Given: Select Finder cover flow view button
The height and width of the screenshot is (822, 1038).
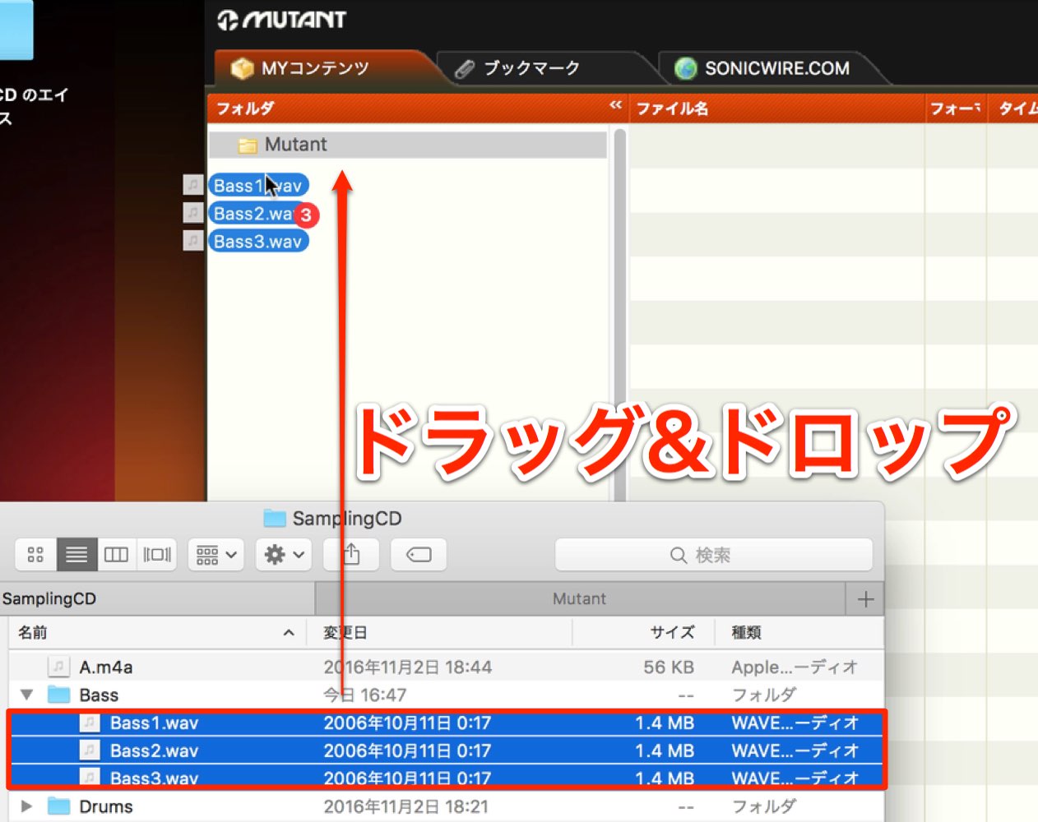Looking at the screenshot, I should [x=157, y=555].
